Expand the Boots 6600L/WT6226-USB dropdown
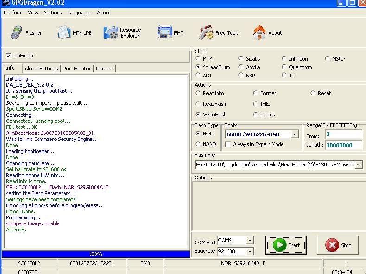Screen dimensions: 366x274 pyautogui.click(x=295, y=134)
